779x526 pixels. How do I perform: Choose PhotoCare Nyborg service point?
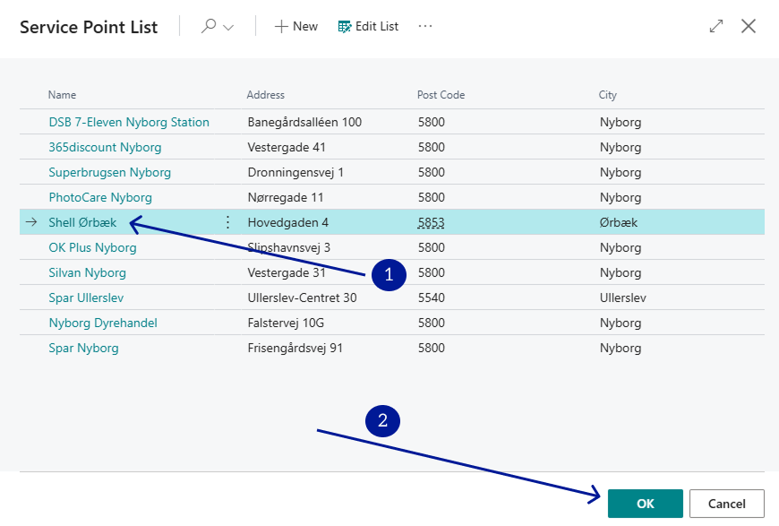click(100, 197)
